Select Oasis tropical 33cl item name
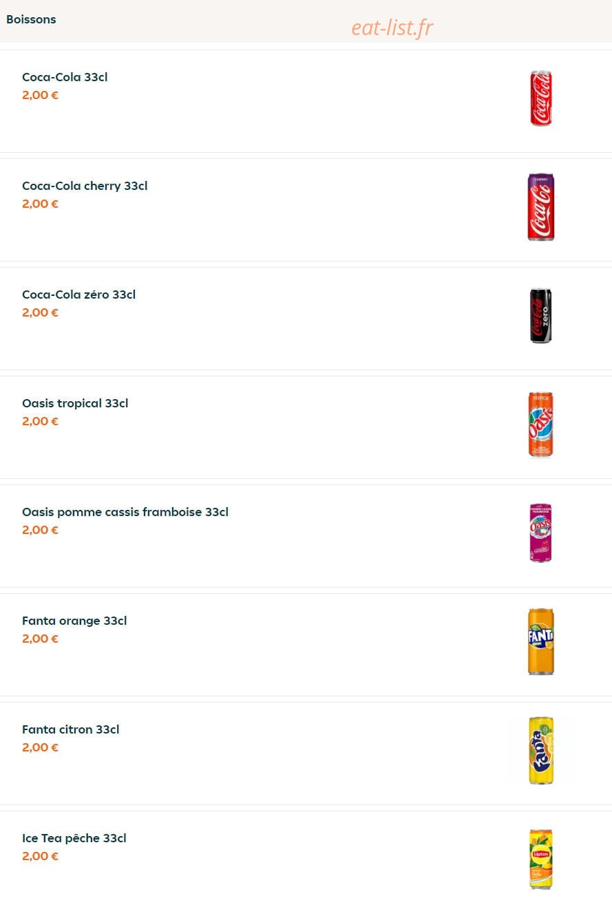This screenshot has height=909, width=612. [x=75, y=403]
